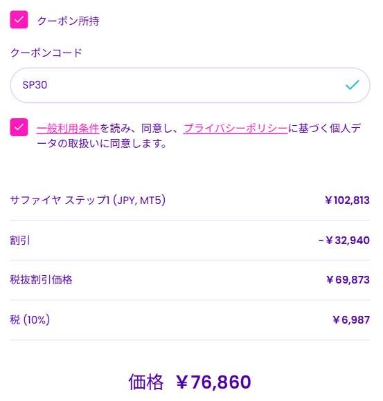Click the 価格 total label
383x401 pixels.
point(145,382)
